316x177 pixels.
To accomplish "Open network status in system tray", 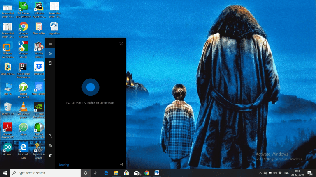I will point(265,173).
